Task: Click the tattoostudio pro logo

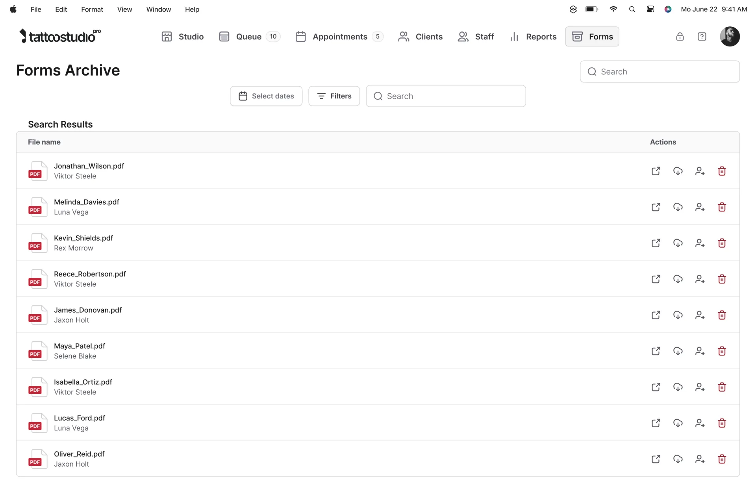Action: point(60,36)
